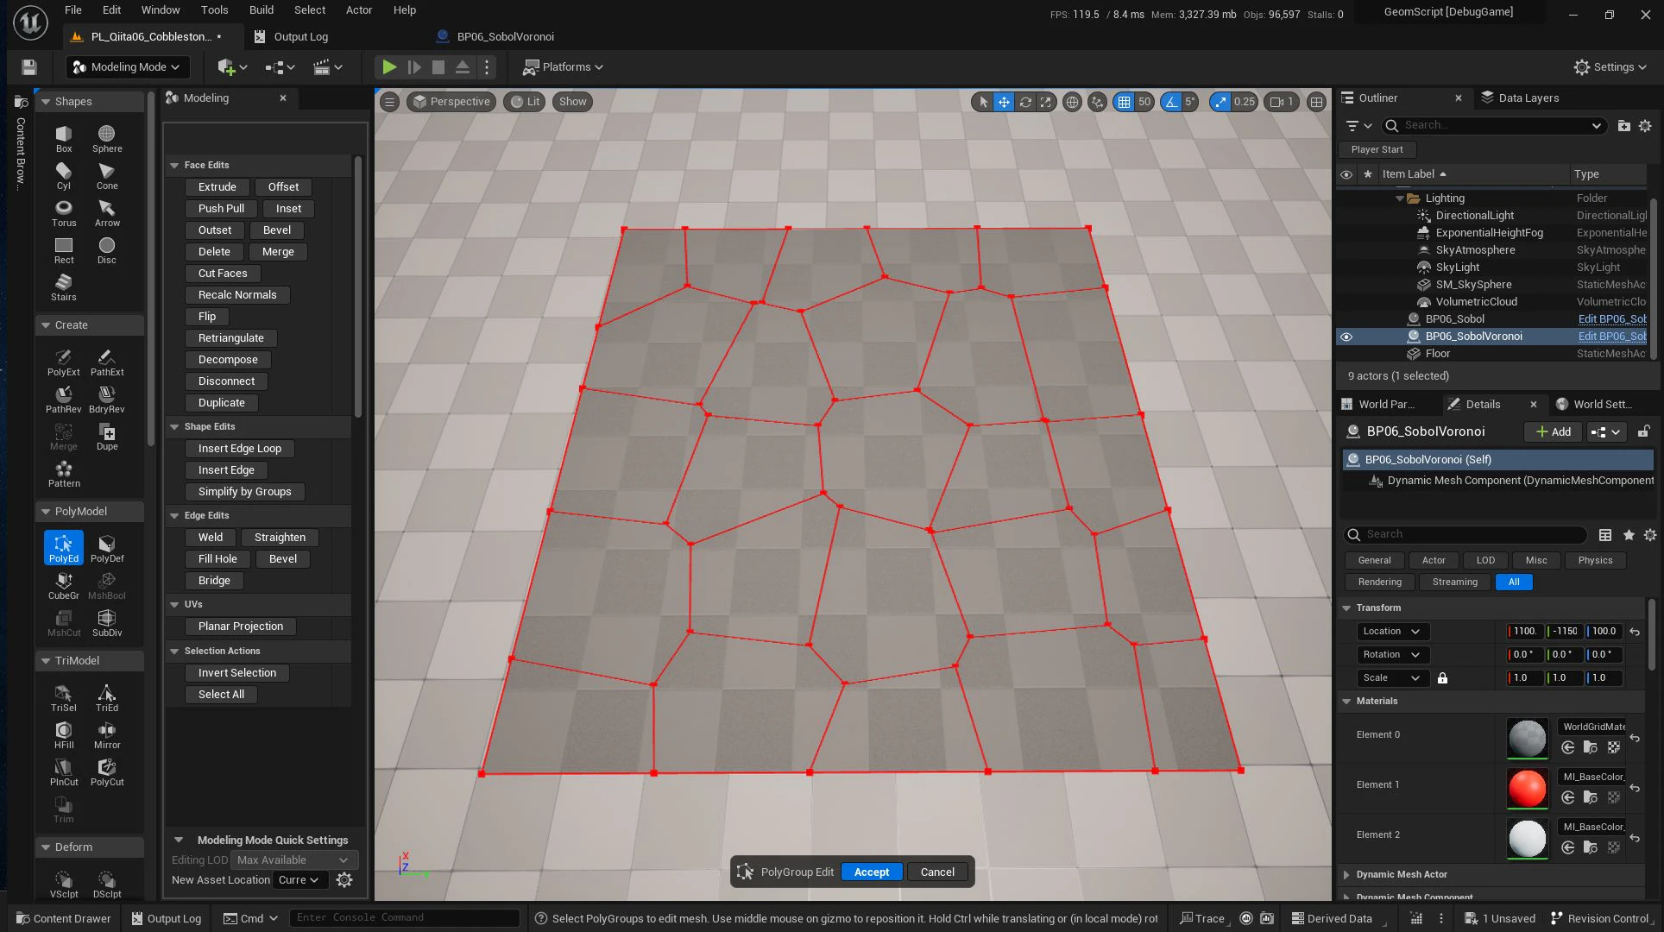Screen dimensions: 1664x932
Task: Click the Extrude button
Action: [x=217, y=187]
